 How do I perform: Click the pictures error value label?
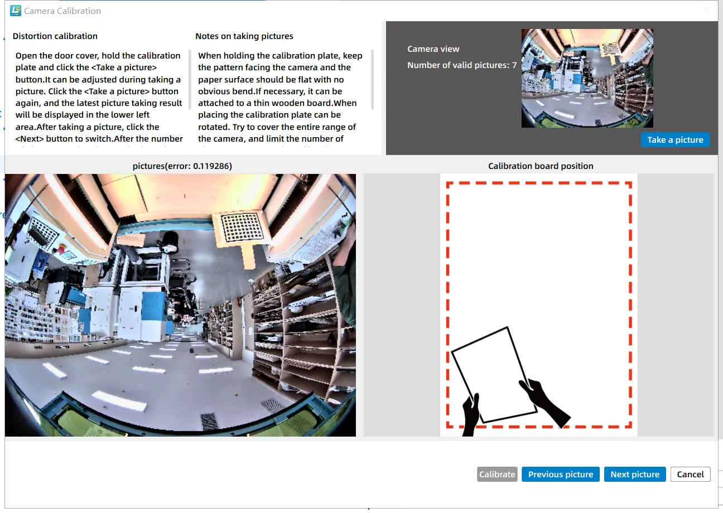[182, 166]
